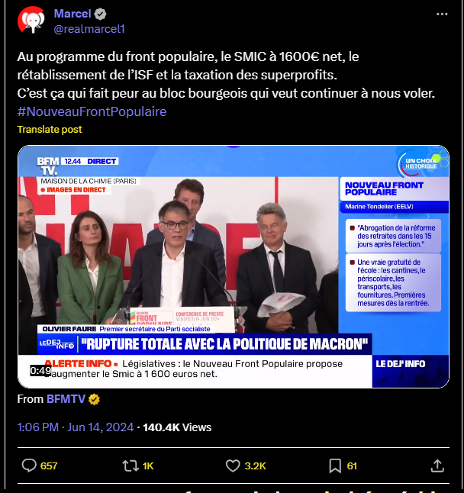464x493 pixels.
Task: Open the share upload icon
Action: pos(437,466)
